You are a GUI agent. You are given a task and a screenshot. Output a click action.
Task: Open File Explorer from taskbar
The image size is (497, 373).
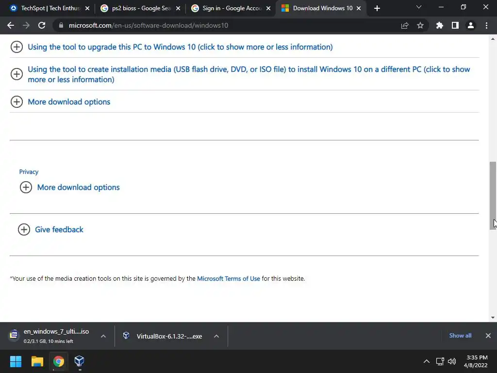coord(37,361)
